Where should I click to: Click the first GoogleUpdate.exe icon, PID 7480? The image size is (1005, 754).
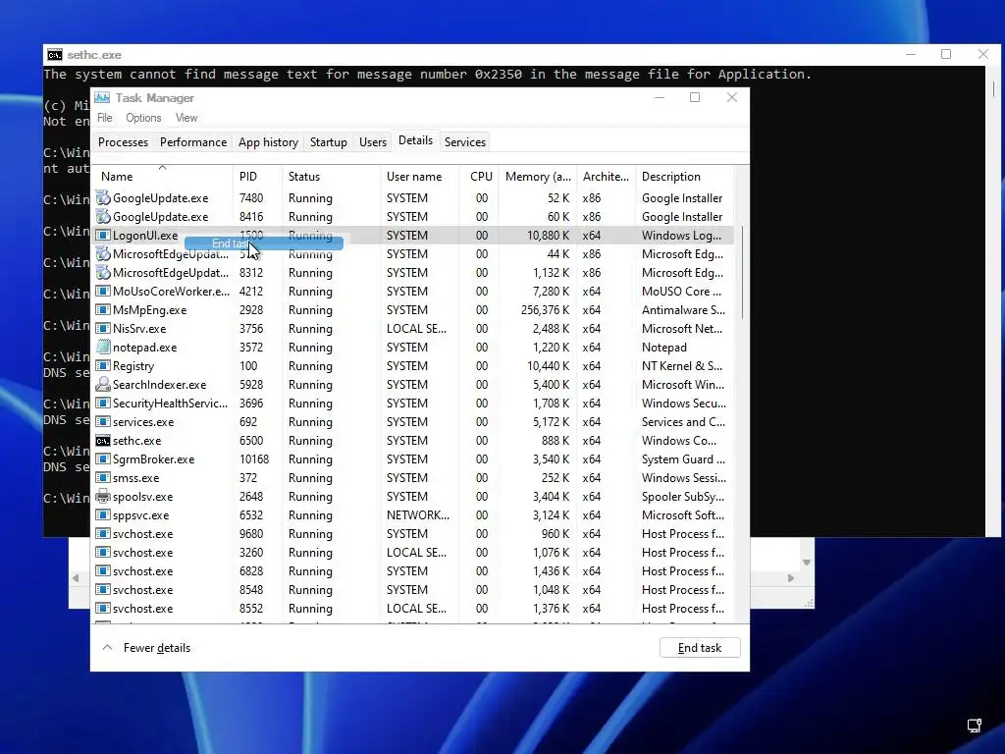pyautogui.click(x=102, y=198)
